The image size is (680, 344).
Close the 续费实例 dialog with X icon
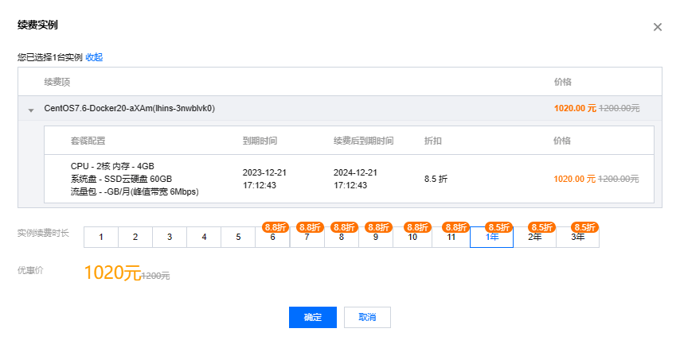(x=658, y=27)
